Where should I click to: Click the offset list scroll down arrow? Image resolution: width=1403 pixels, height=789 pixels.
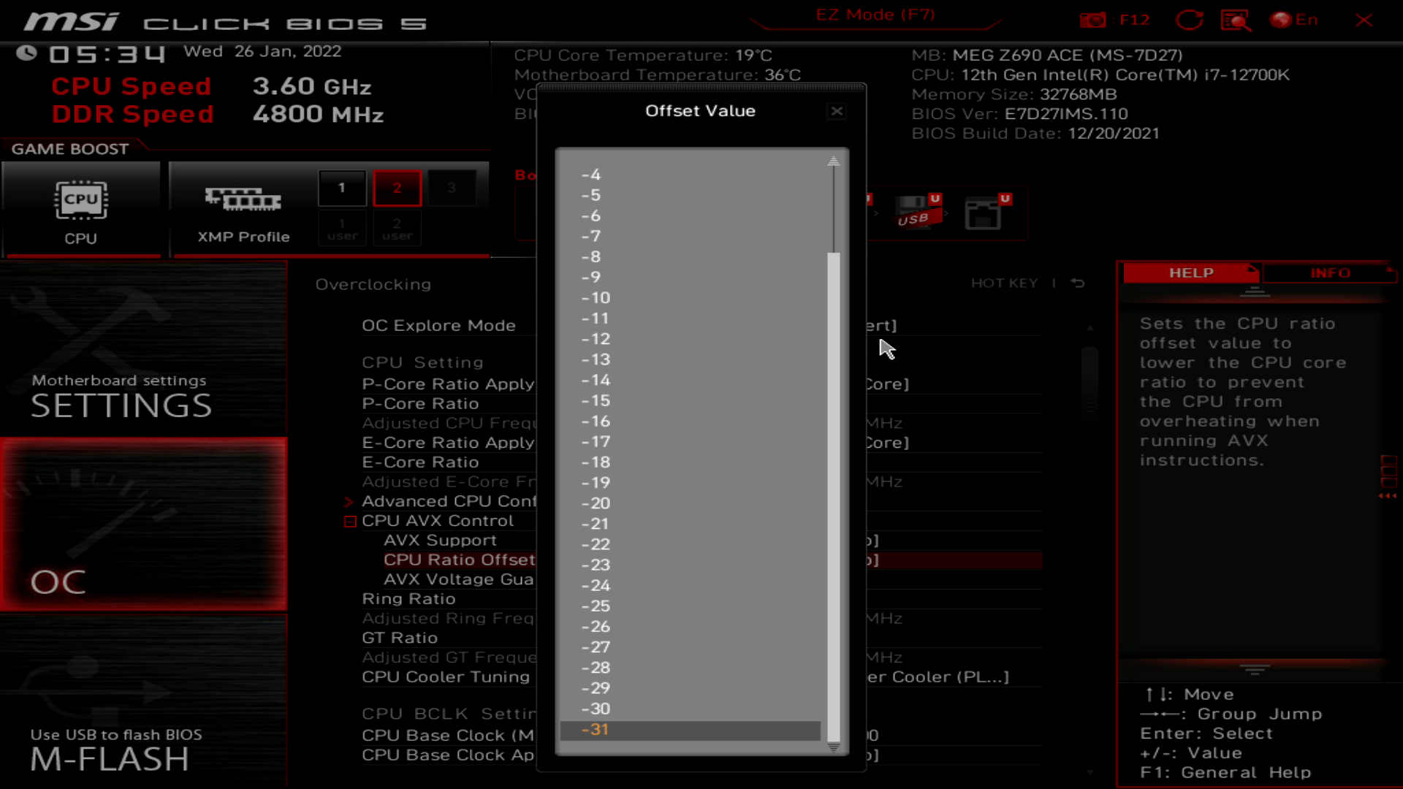(x=833, y=747)
